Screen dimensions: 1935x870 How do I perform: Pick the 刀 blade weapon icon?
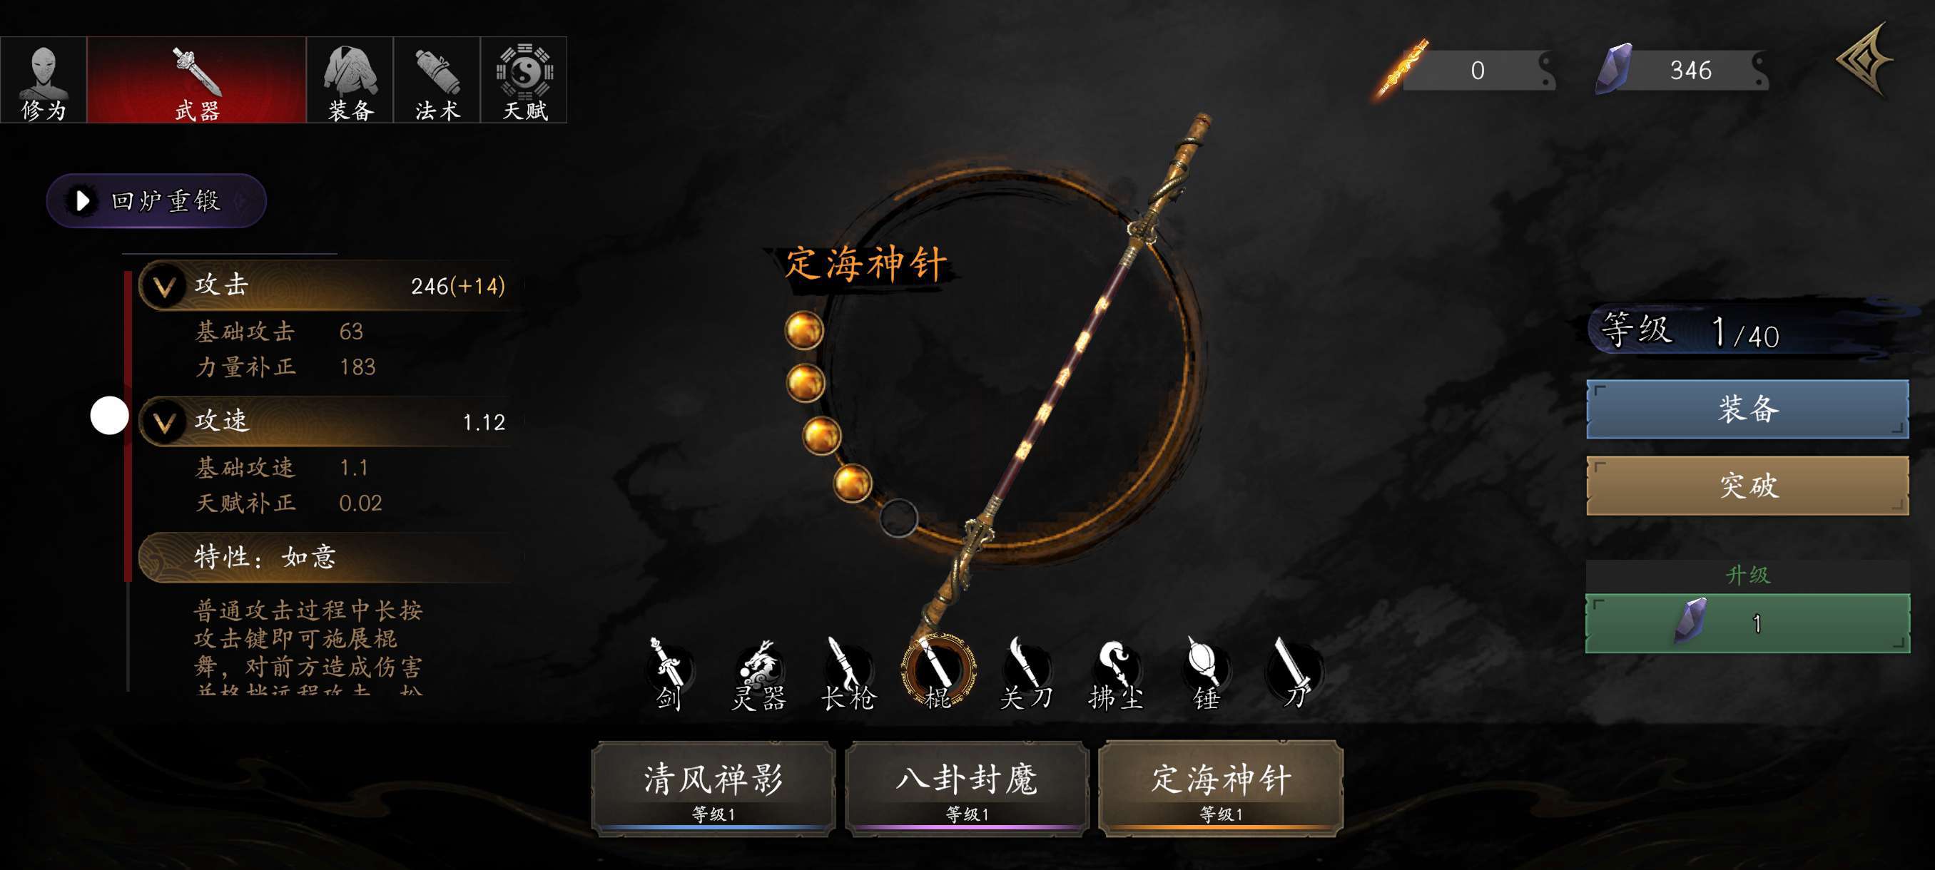1295,673
